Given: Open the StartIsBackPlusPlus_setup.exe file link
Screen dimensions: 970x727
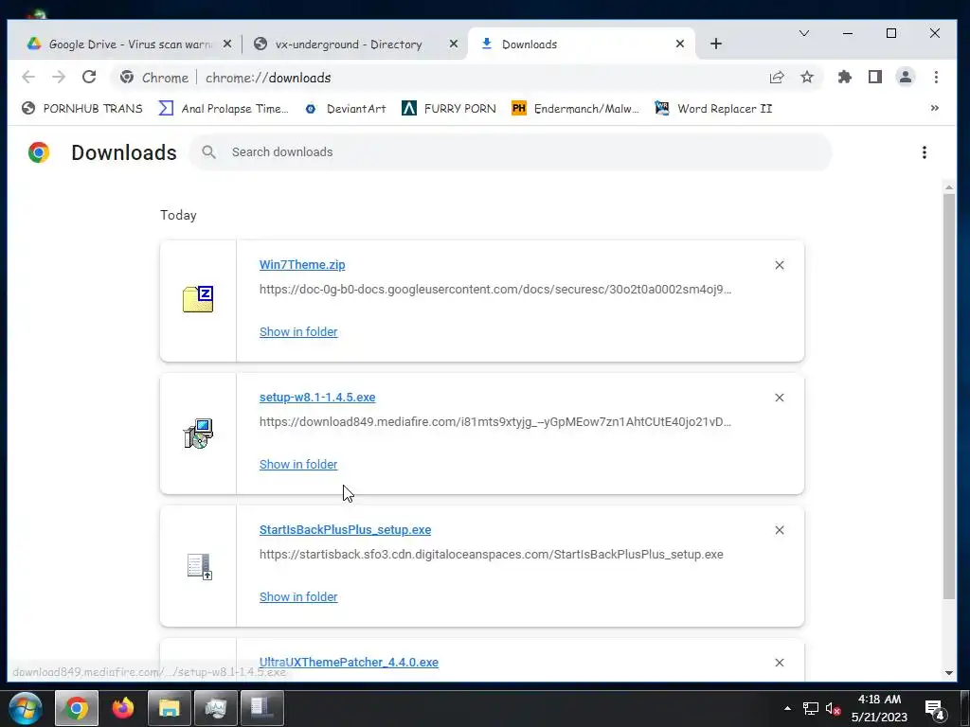Looking at the screenshot, I should 345,530.
